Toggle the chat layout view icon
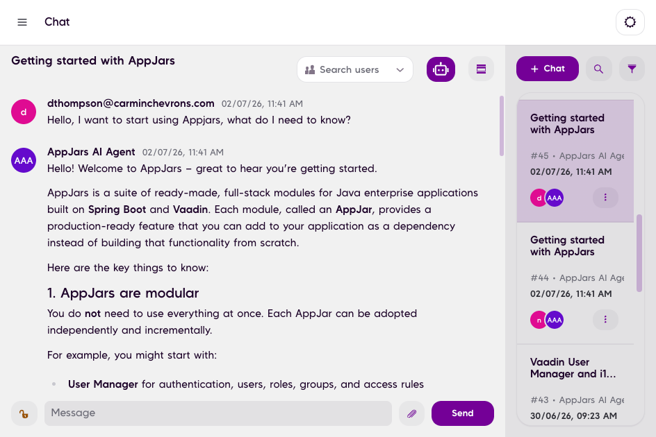656x437 pixels. 481,69
